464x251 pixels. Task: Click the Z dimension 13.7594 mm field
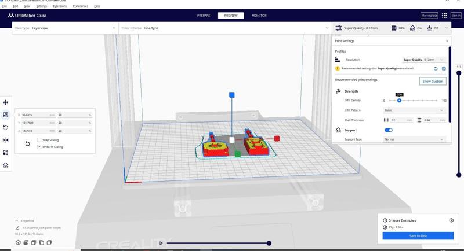[38, 131]
